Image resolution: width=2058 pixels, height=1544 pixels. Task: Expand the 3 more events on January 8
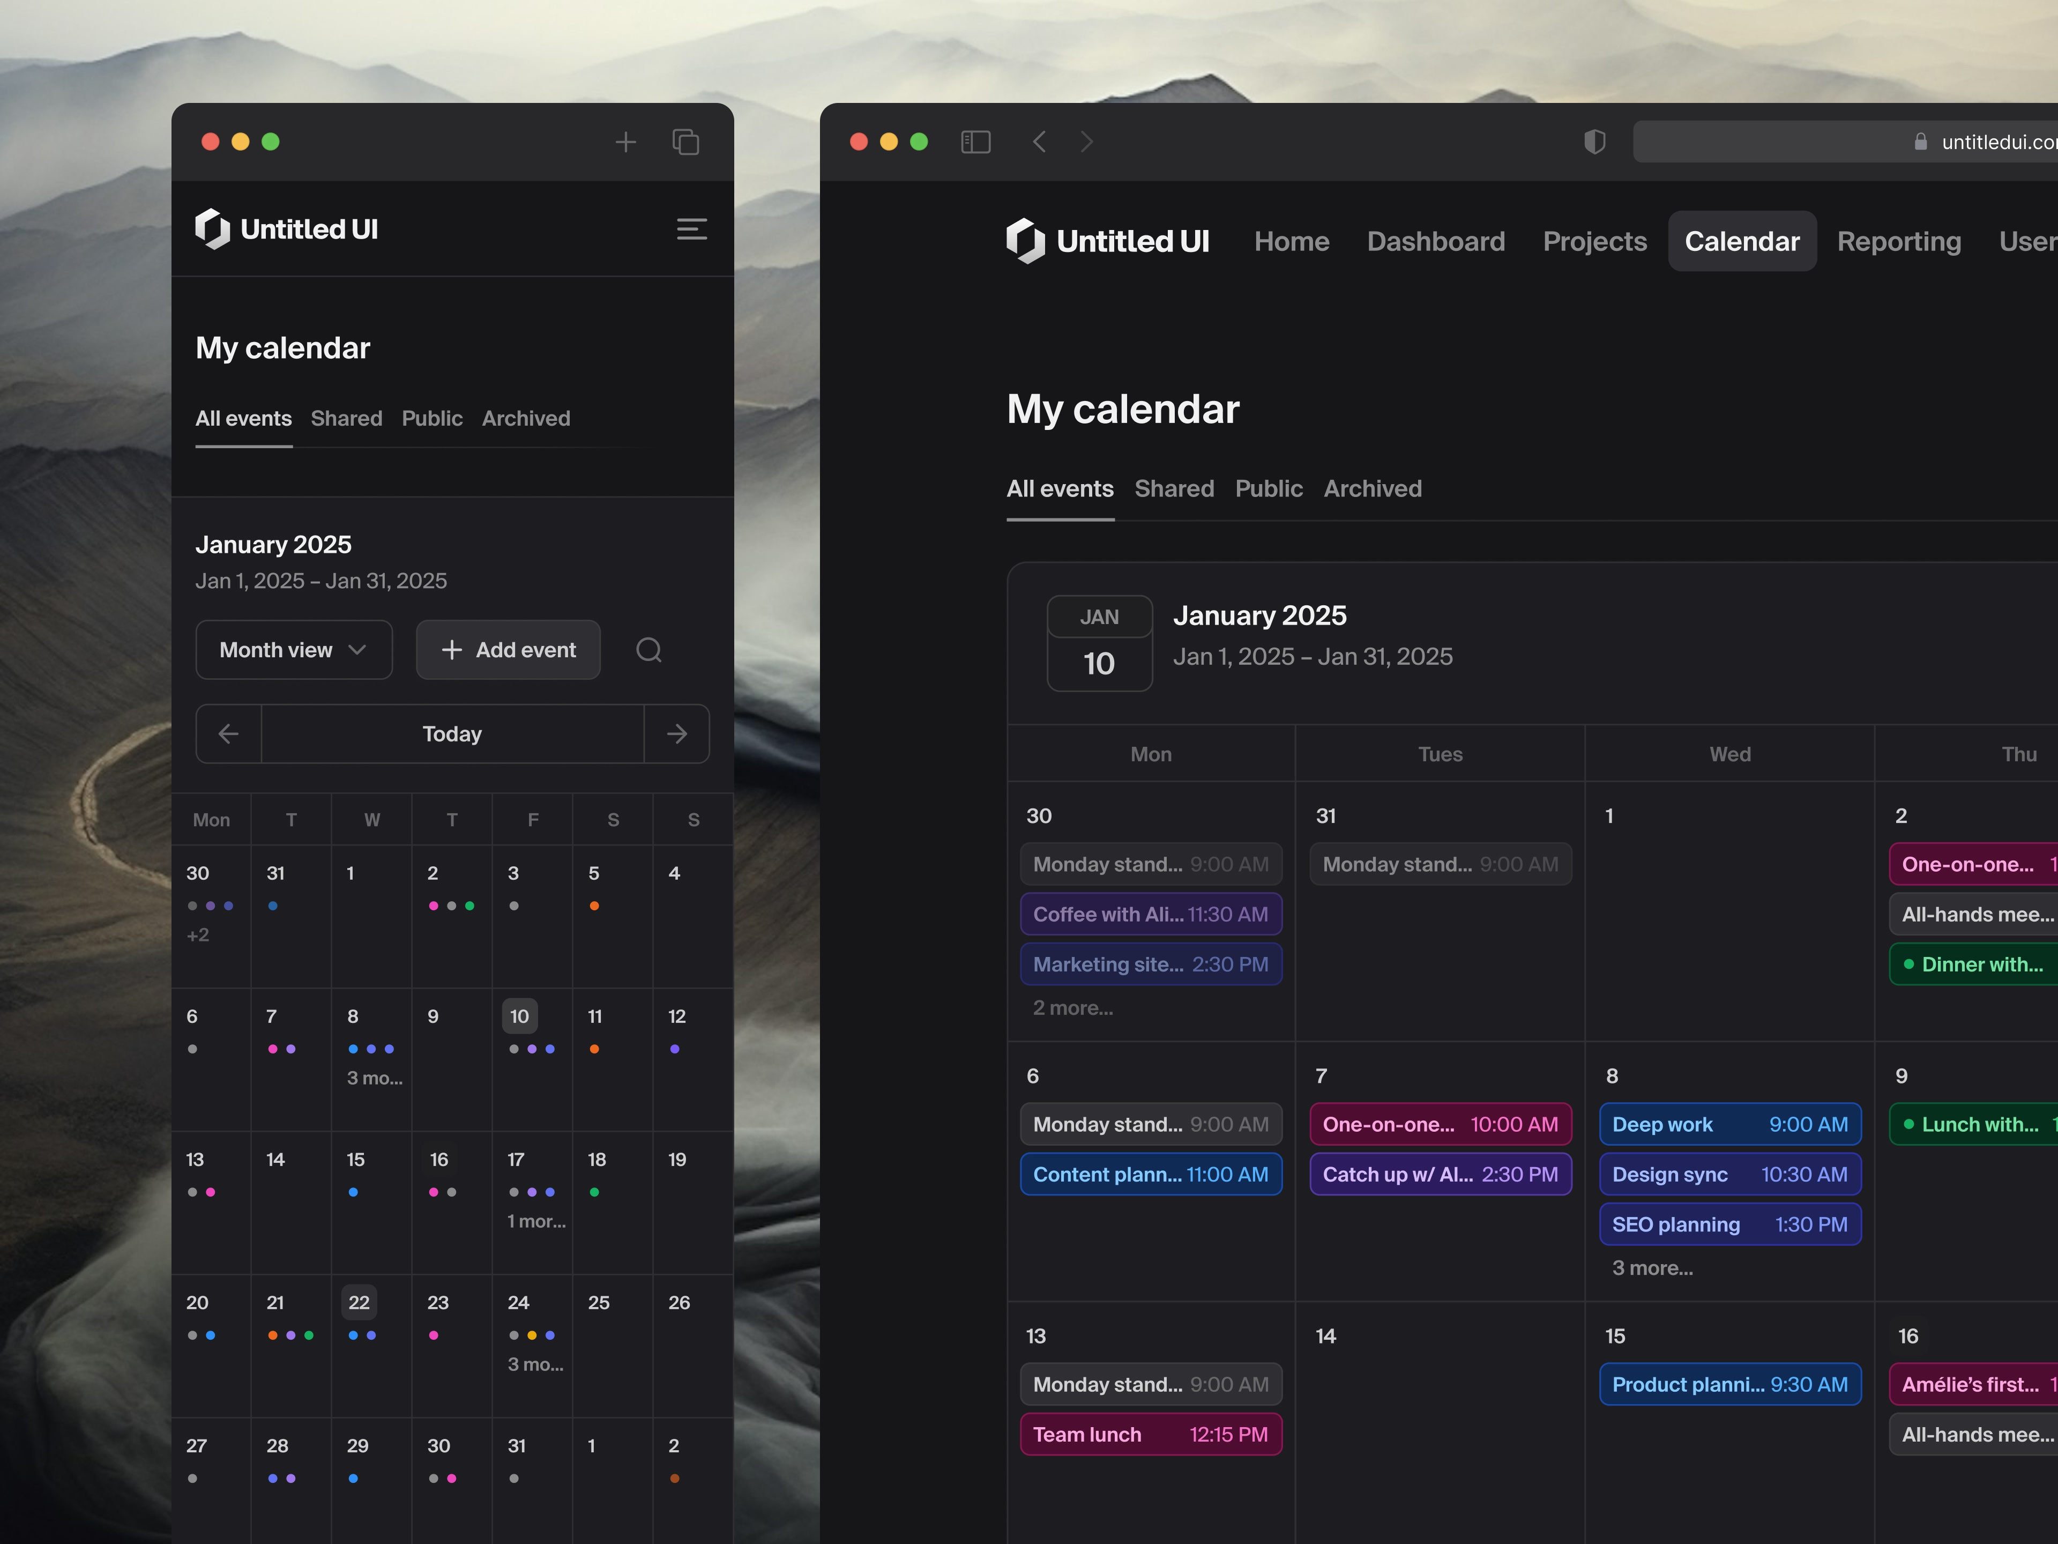pyautogui.click(x=1652, y=1267)
